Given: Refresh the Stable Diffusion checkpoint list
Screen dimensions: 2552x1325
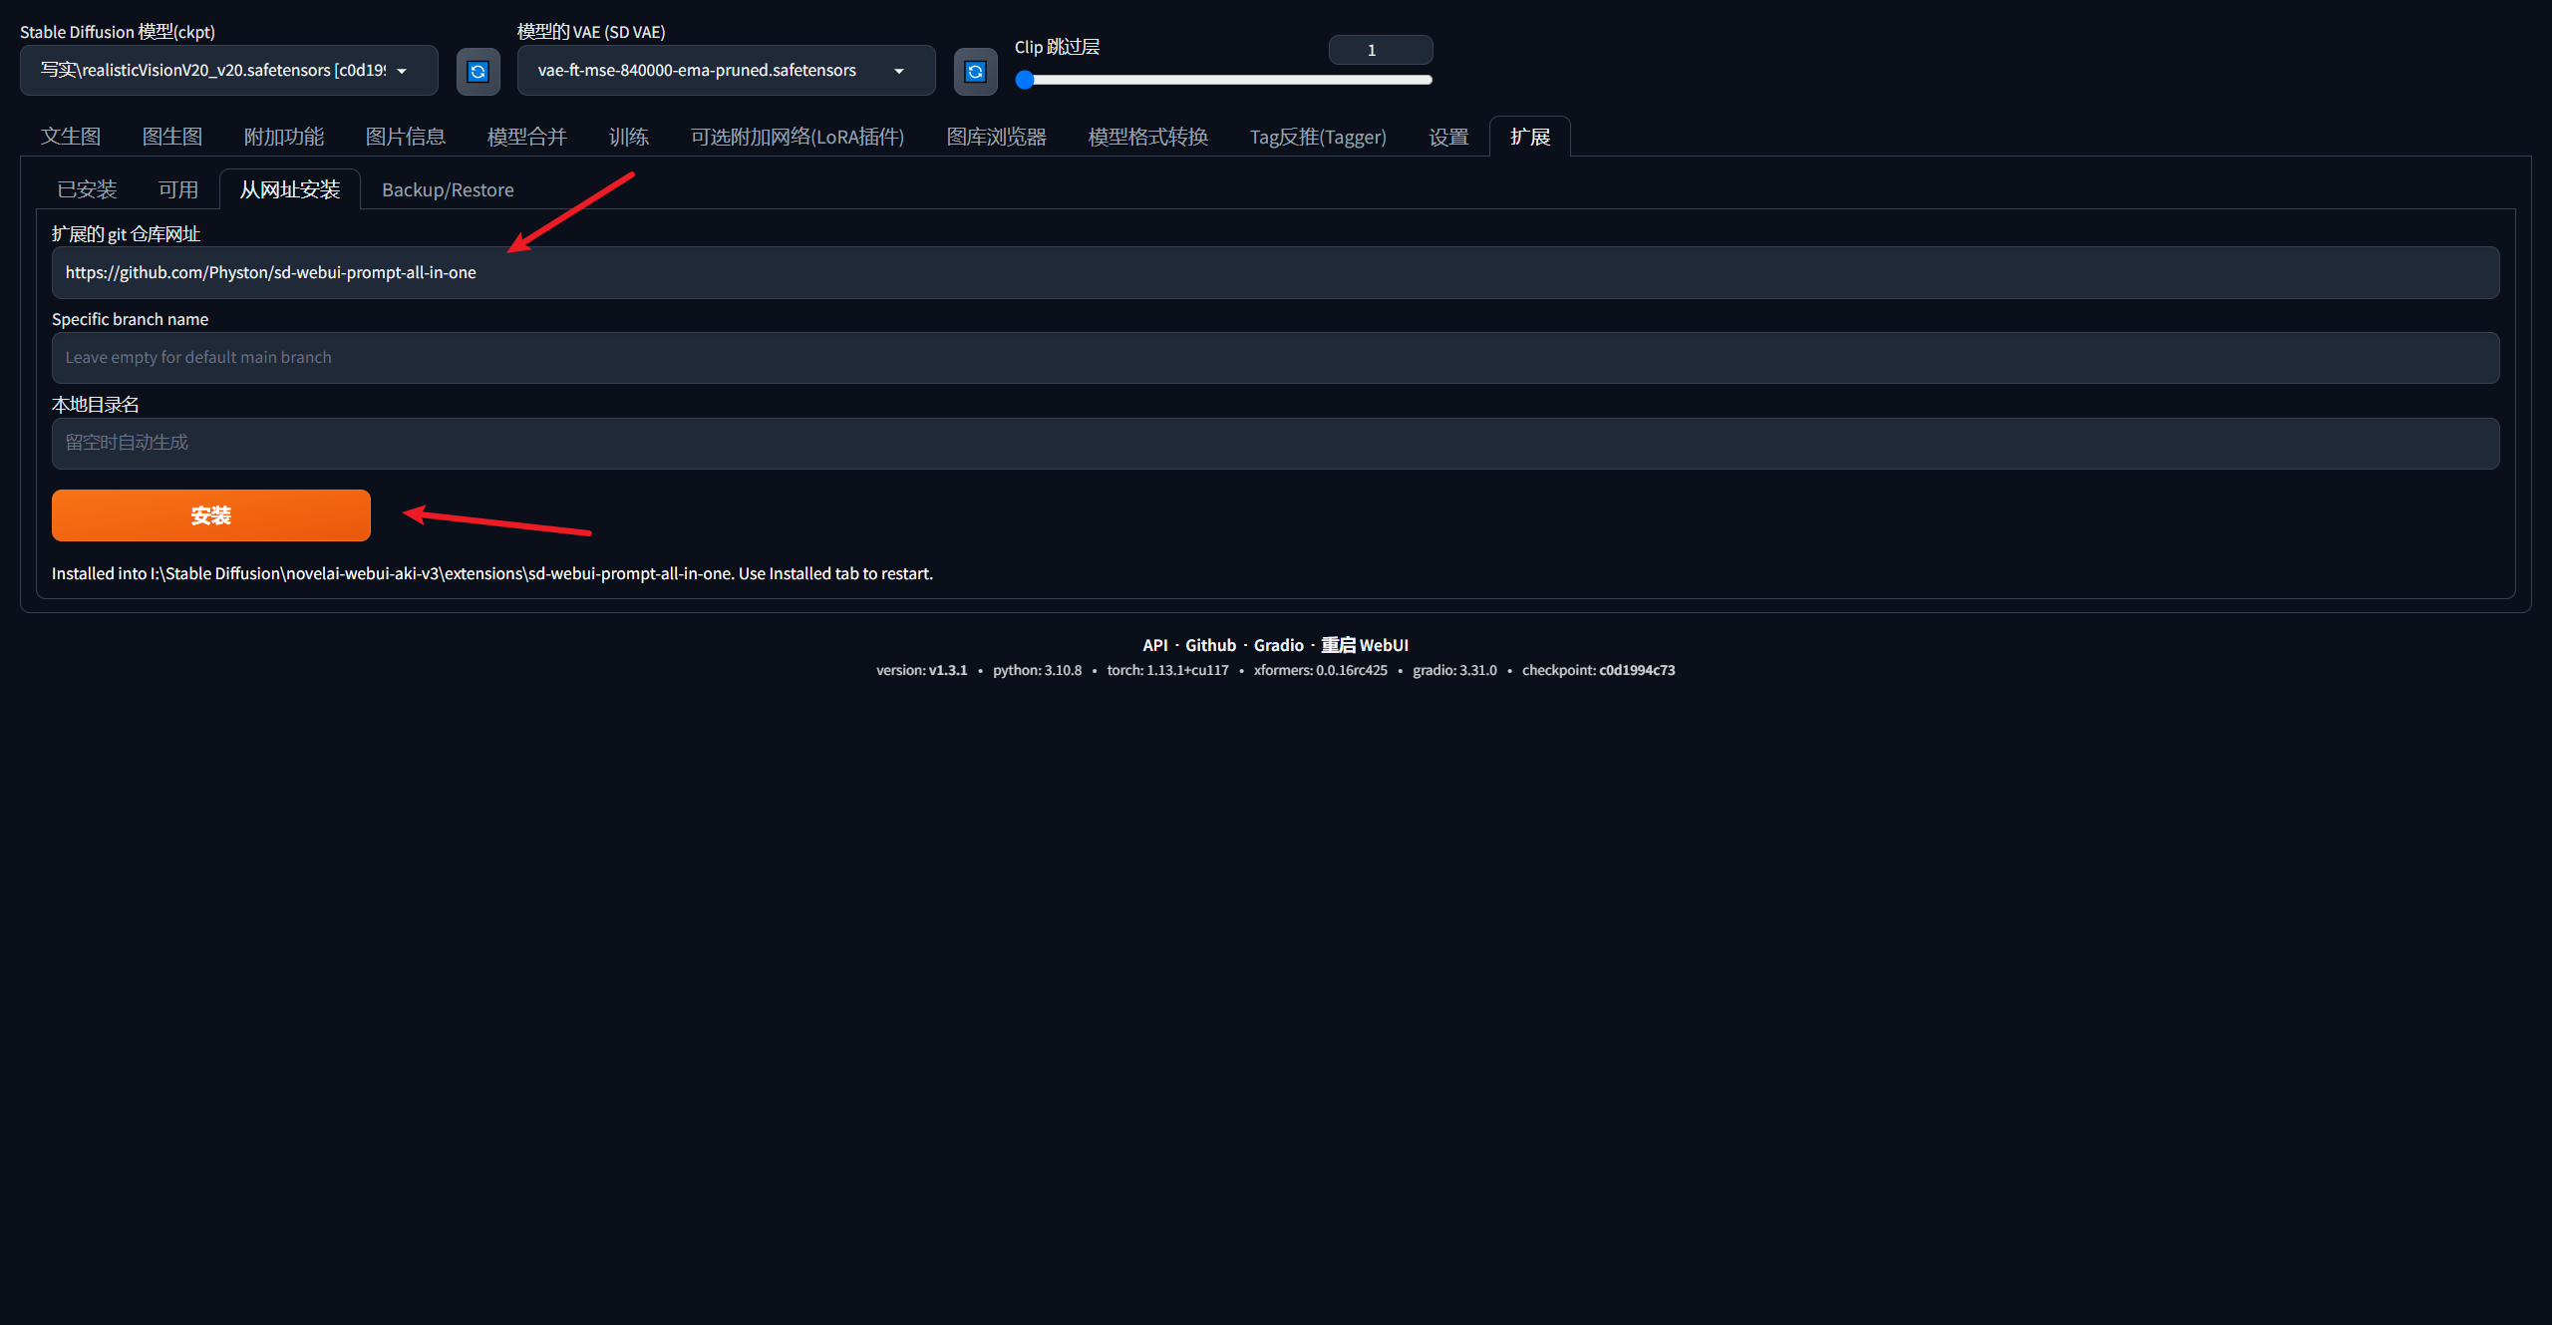Looking at the screenshot, I should point(478,71).
